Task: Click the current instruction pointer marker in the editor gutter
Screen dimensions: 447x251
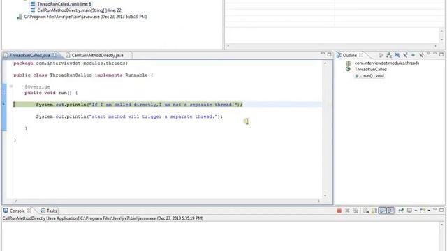Action: pos(3,104)
